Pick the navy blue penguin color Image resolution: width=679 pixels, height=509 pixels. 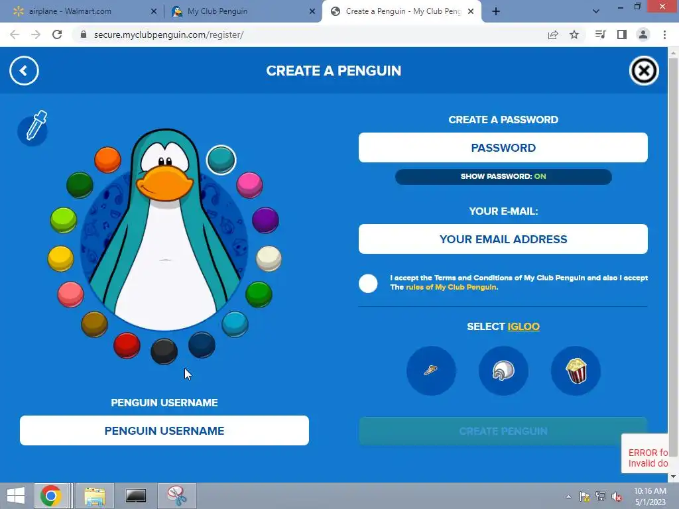[x=202, y=345]
